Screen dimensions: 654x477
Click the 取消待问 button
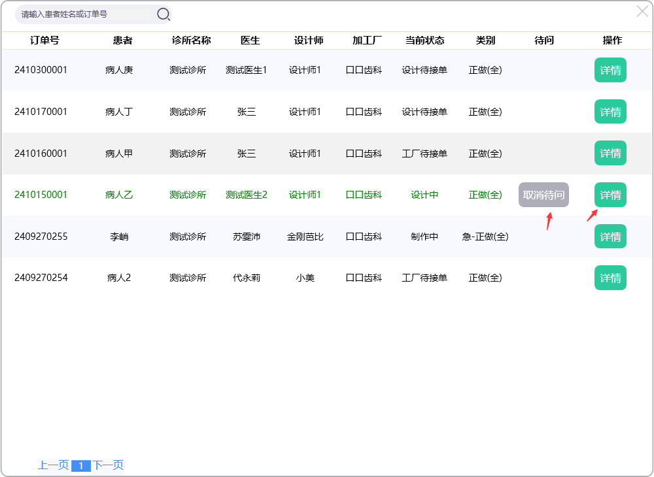click(x=543, y=195)
